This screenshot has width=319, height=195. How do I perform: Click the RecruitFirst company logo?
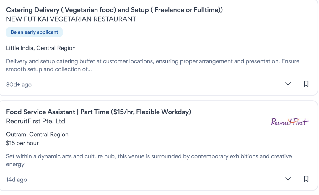290,122
